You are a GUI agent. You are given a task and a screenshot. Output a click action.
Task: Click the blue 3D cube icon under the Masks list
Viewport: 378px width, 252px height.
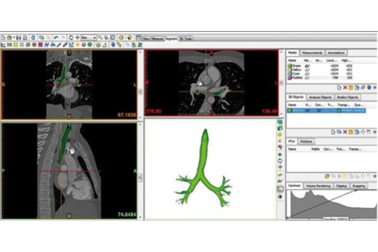click(369, 88)
